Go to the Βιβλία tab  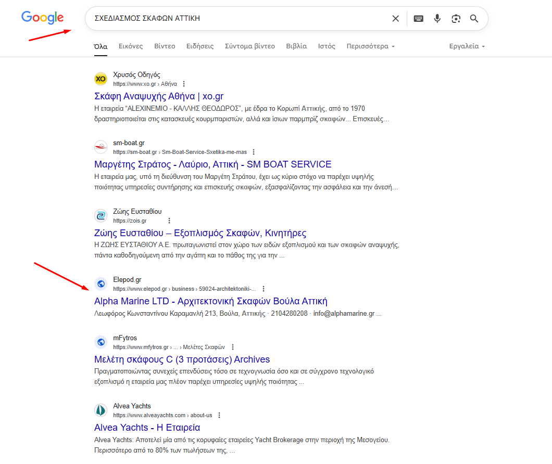(x=296, y=46)
